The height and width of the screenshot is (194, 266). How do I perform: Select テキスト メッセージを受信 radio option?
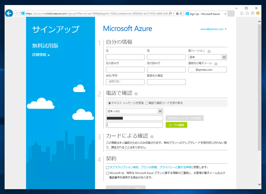point(110,103)
